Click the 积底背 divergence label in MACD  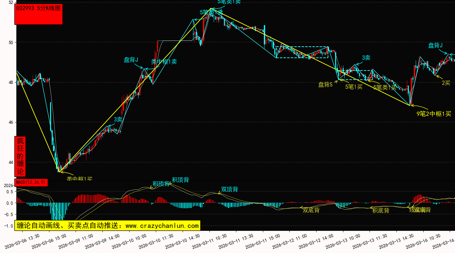pyautogui.click(x=381, y=210)
